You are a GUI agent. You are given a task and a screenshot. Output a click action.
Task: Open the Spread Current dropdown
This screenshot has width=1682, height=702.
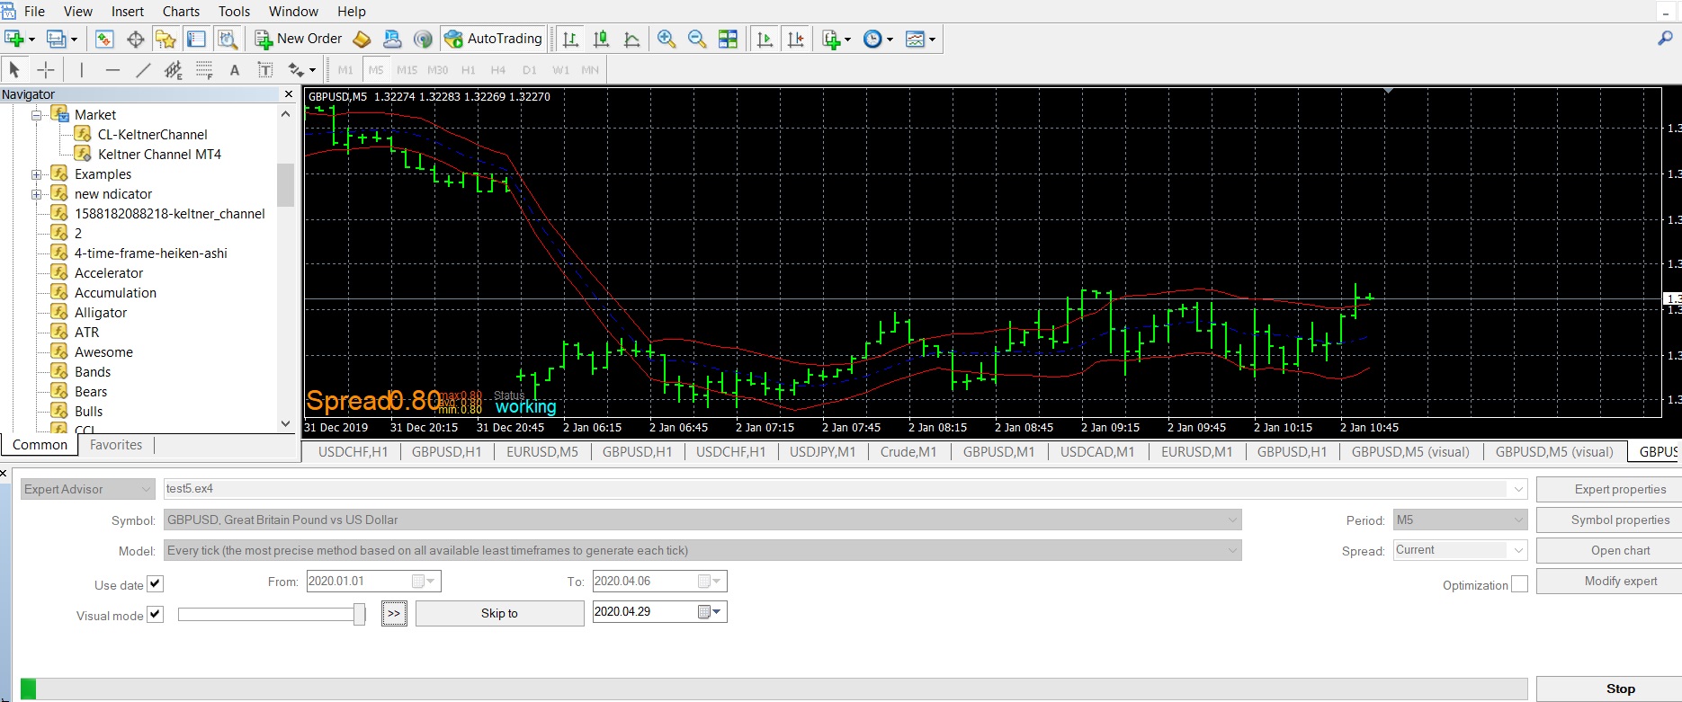1460,550
